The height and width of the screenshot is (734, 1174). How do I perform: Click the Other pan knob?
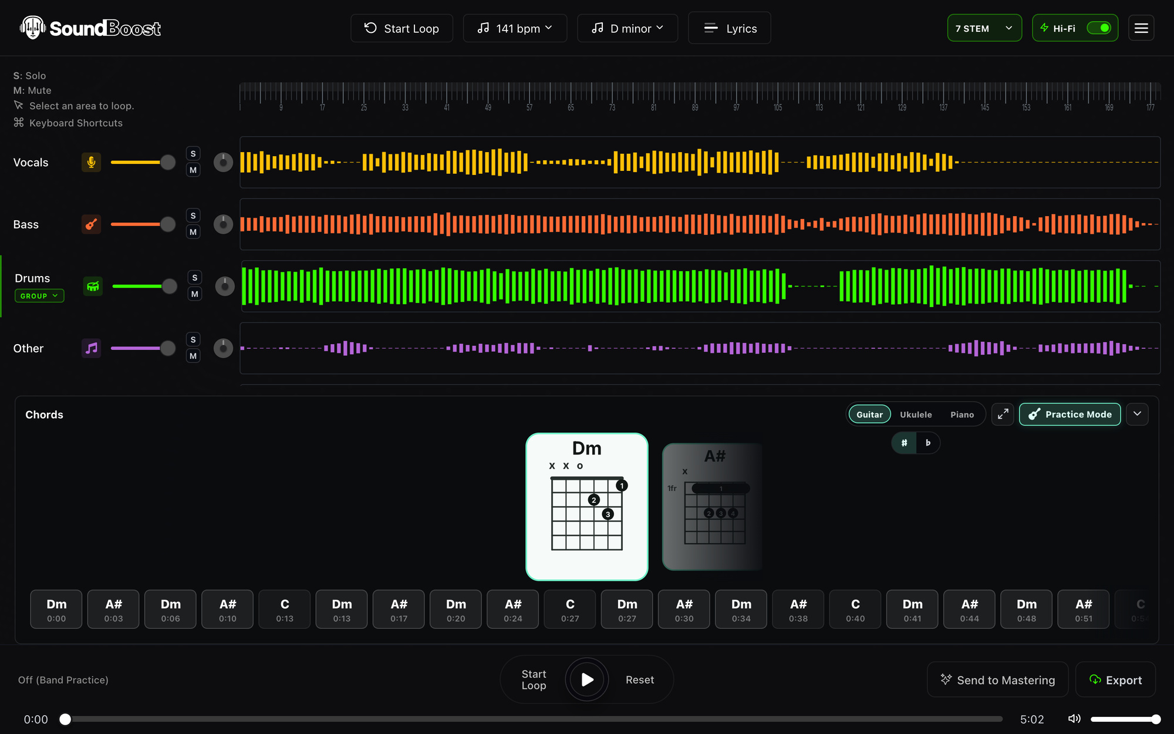point(223,348)
